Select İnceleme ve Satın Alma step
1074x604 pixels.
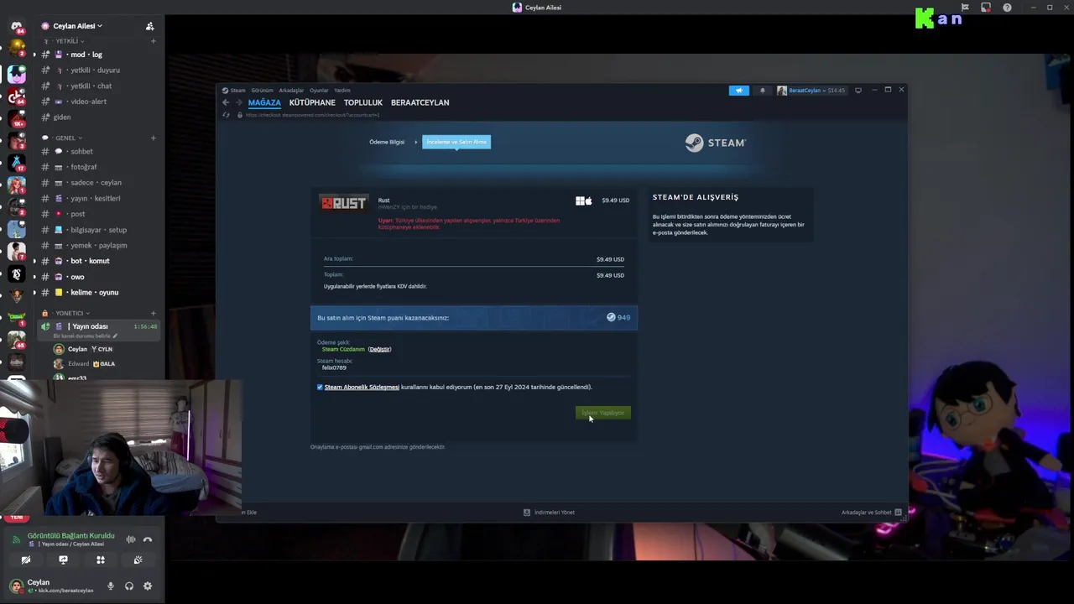coord(456,142)
